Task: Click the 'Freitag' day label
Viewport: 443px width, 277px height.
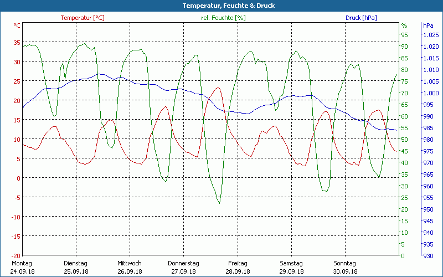Action: 238,264
